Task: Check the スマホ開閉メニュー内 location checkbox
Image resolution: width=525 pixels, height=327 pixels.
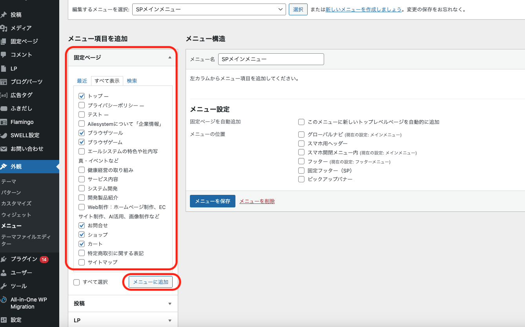Action: pyautogui.click(x=301, y=152)
